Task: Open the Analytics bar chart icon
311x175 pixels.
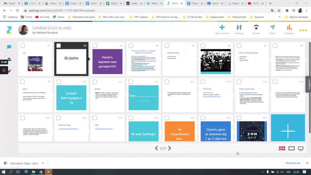Action: (289, 28)
